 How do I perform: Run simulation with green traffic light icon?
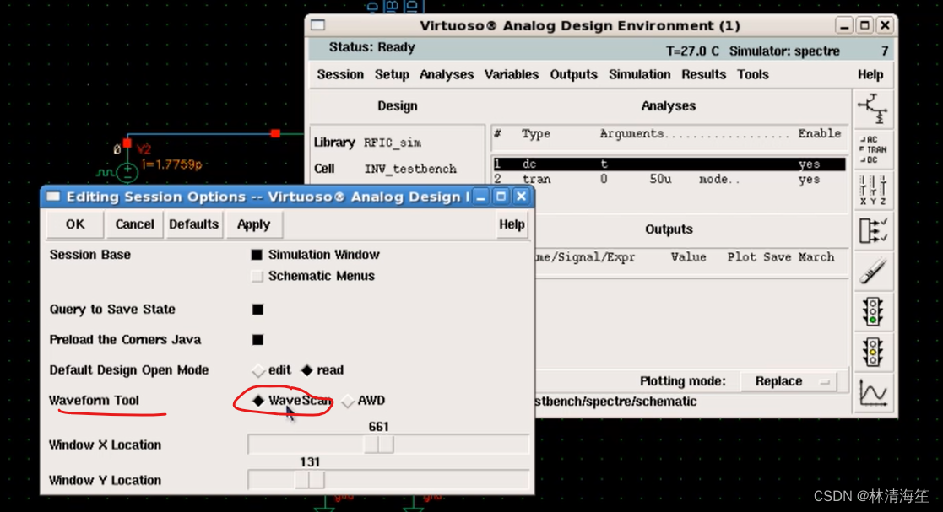(x=873, y=311)
